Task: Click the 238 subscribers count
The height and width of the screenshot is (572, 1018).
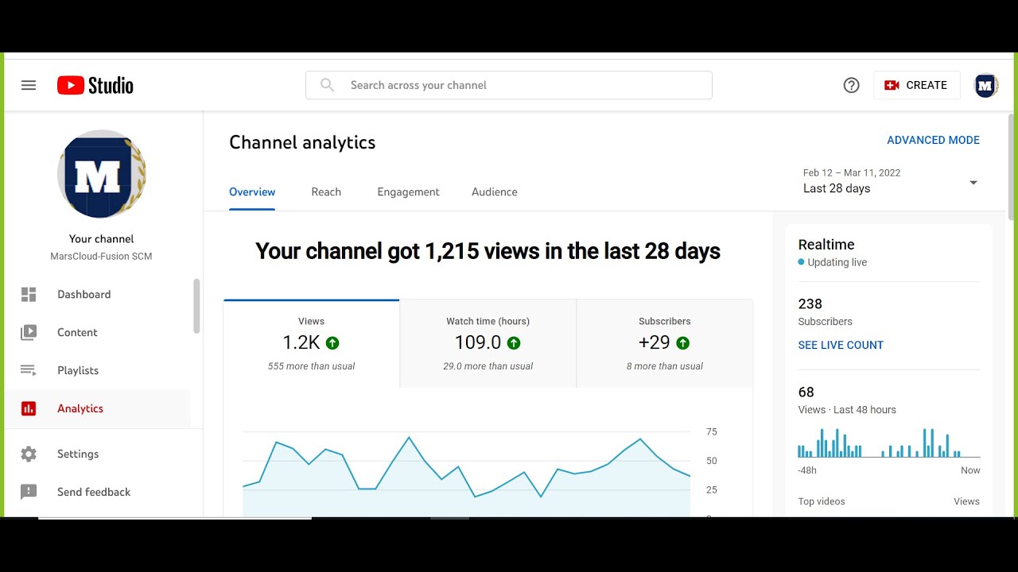Action: click(x=810, y=304)
